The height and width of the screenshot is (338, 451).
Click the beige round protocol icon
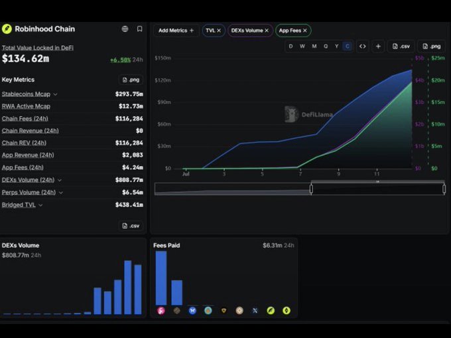coord(239,311)
